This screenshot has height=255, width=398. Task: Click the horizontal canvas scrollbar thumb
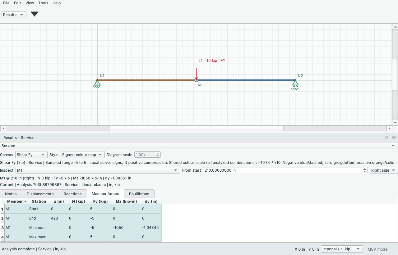pos(196,128)
